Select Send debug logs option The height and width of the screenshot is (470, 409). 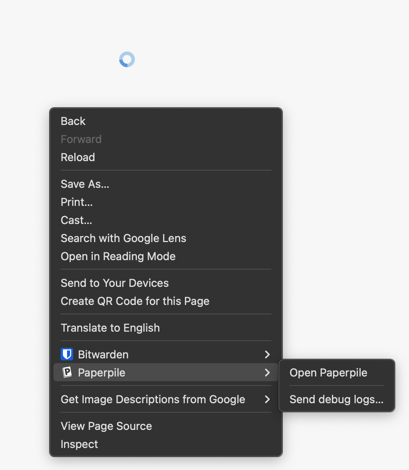[336, 399]
